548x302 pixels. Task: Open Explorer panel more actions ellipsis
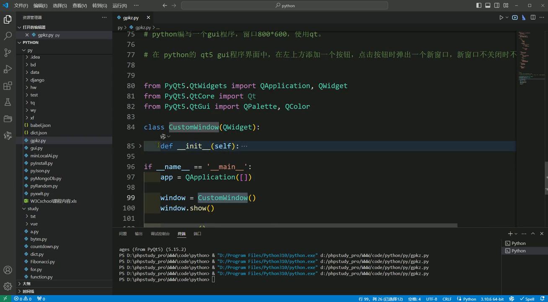(x=104, y=17)
